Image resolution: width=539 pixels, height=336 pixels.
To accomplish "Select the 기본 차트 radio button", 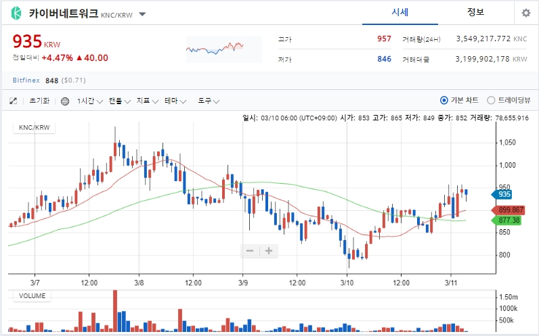I will click(444, 100).
